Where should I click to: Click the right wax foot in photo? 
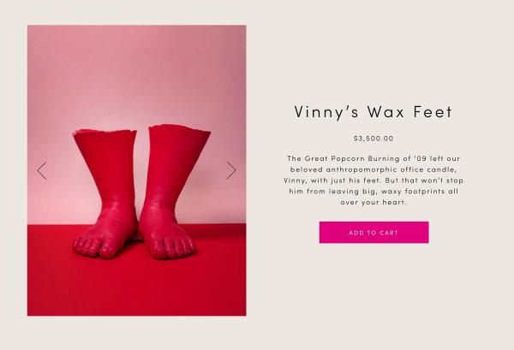pos(172,192)
